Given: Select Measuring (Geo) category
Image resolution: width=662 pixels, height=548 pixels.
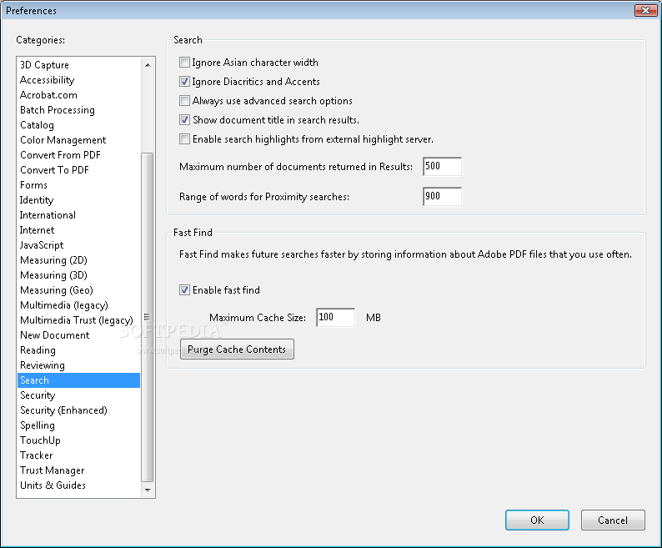Looking at the screenshot, I should coord(78,289).
